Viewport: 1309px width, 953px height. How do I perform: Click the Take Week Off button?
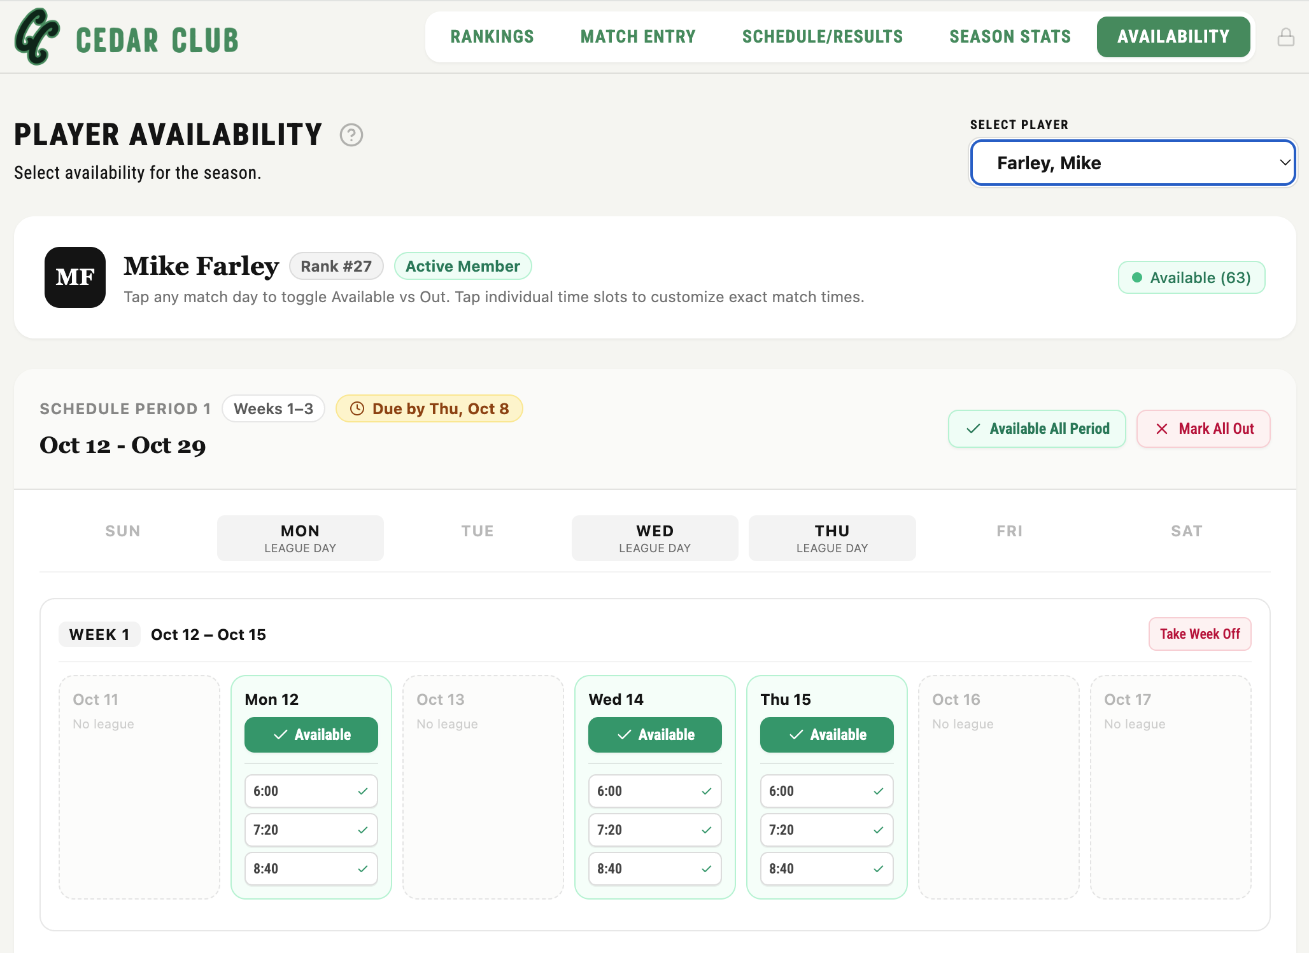click(1200, 634)
